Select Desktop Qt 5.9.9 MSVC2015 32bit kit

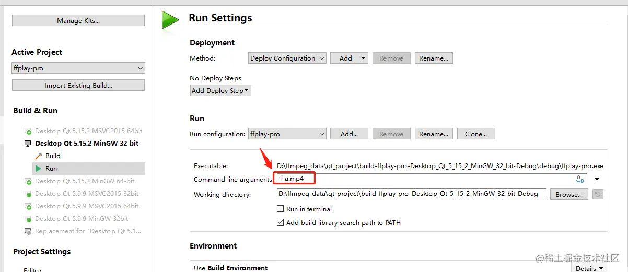click(87, 194)
